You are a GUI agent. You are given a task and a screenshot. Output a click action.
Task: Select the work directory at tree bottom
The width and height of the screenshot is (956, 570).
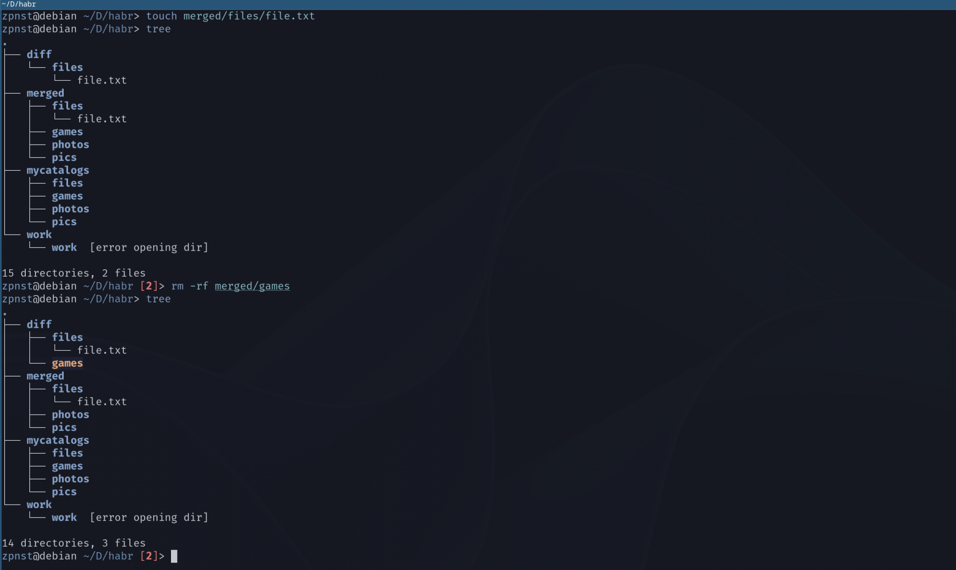[39, 504]
